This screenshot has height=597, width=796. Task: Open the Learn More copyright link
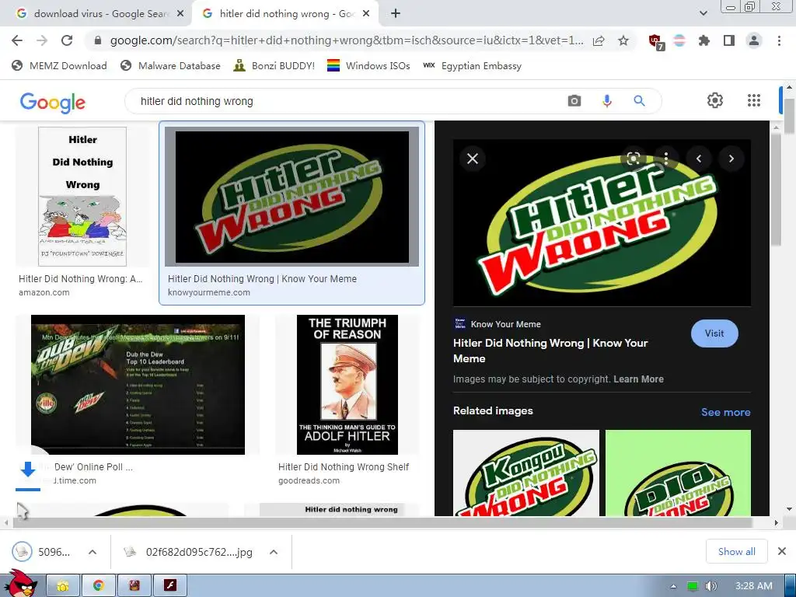pyautogui.click(x=638, y=379)
